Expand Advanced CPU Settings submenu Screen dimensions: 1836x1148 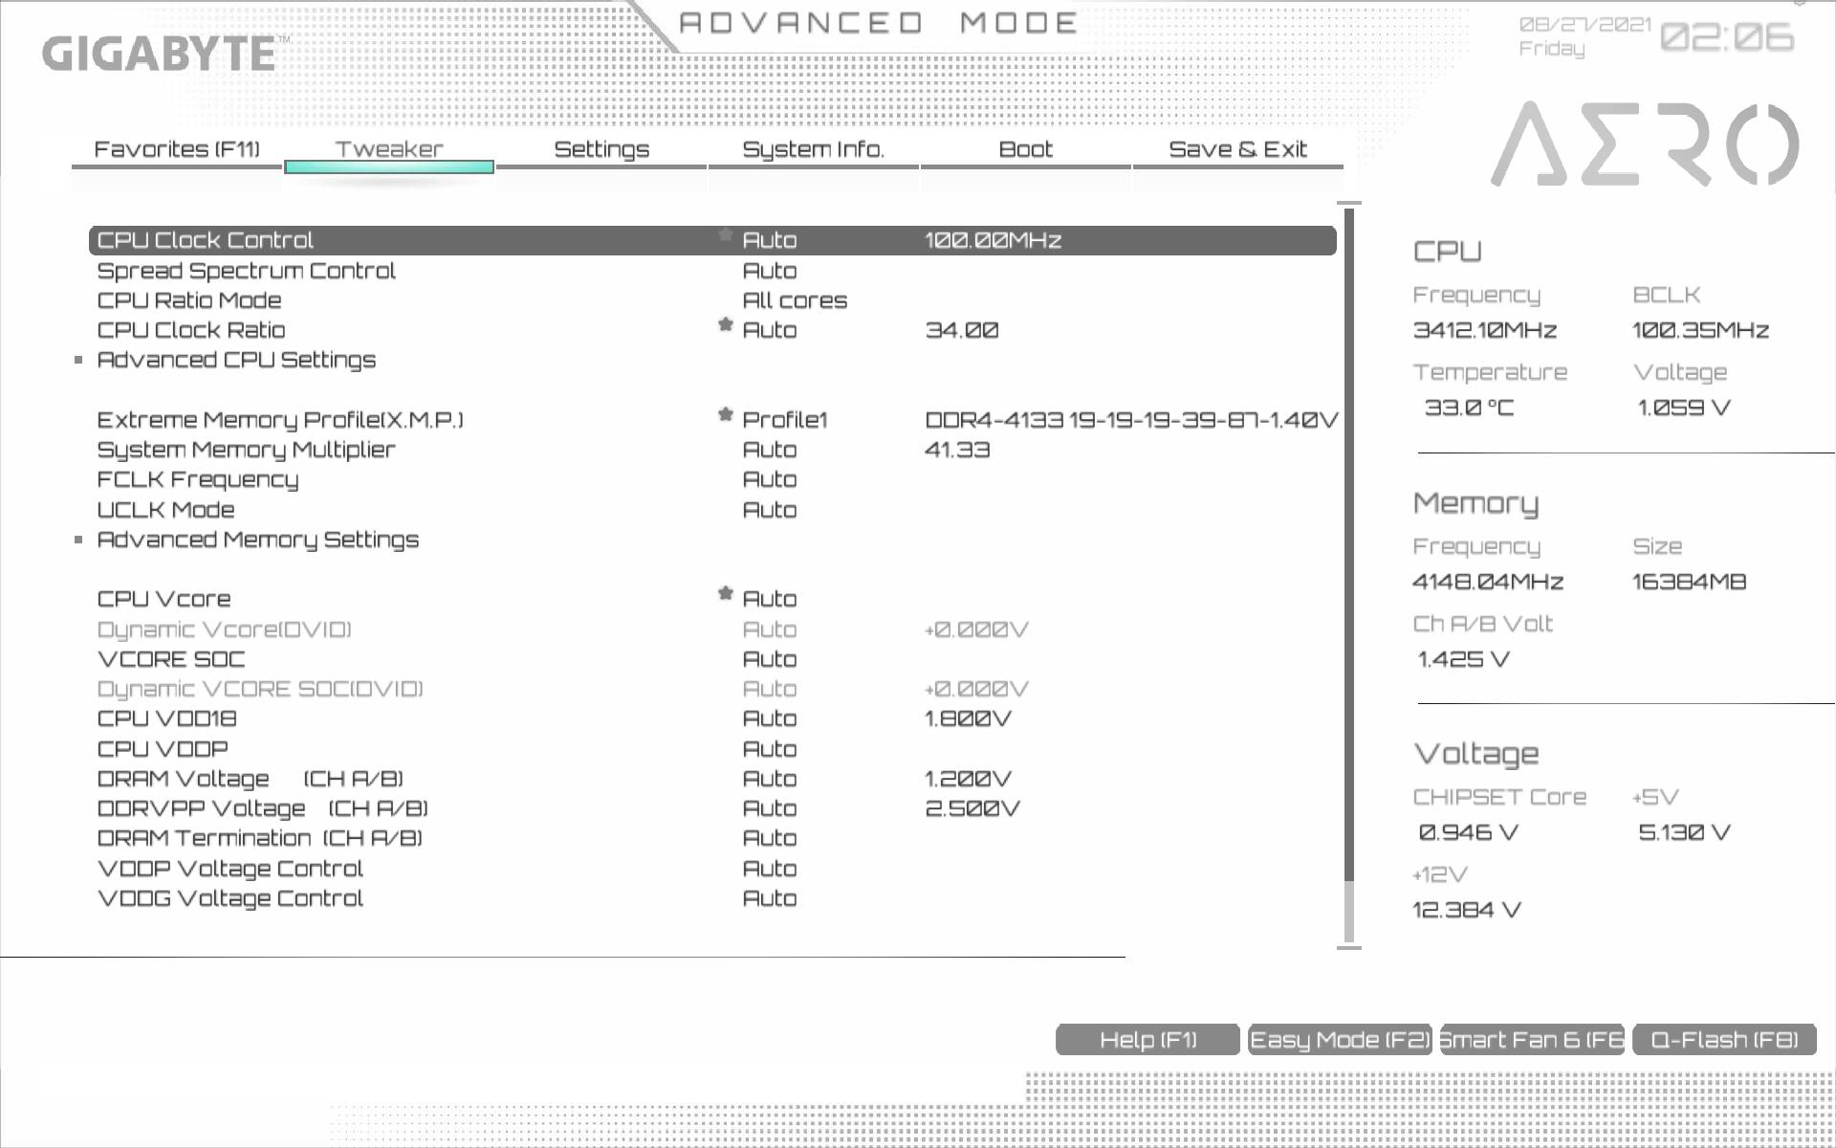[x=236, y=360]
